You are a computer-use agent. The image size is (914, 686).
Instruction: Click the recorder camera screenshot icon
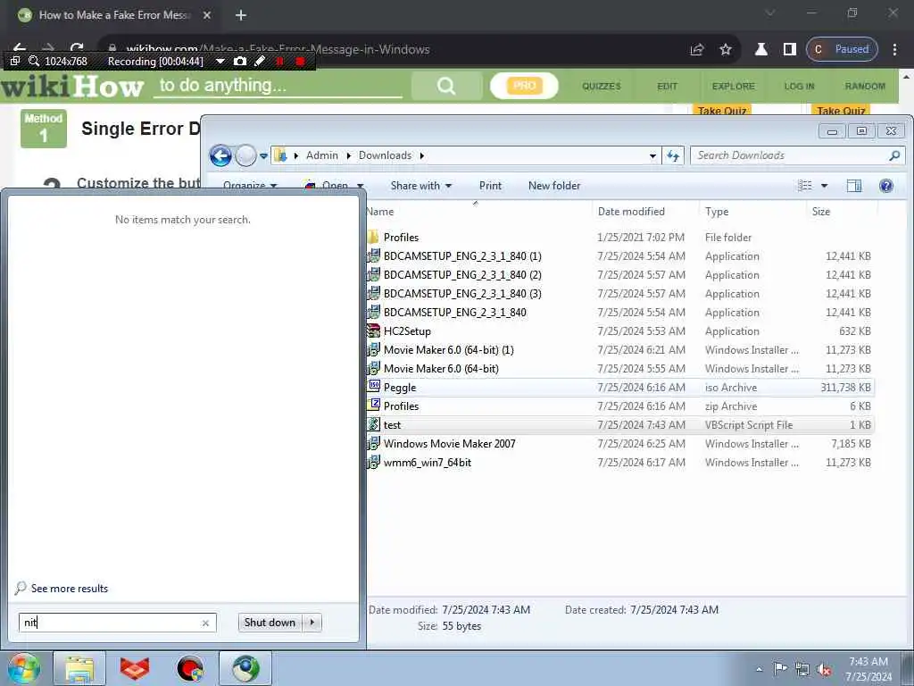239,61
